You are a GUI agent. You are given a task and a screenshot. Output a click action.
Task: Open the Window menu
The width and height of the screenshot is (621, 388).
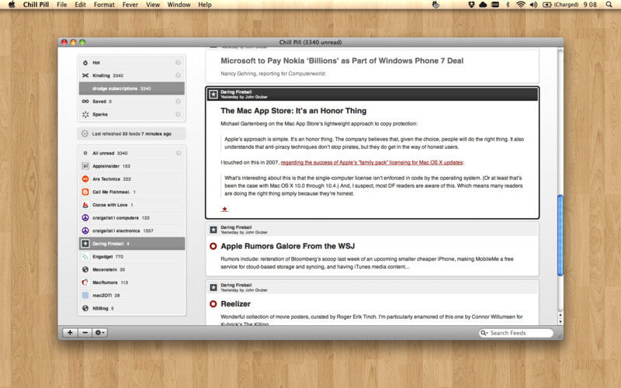point(179,5)
